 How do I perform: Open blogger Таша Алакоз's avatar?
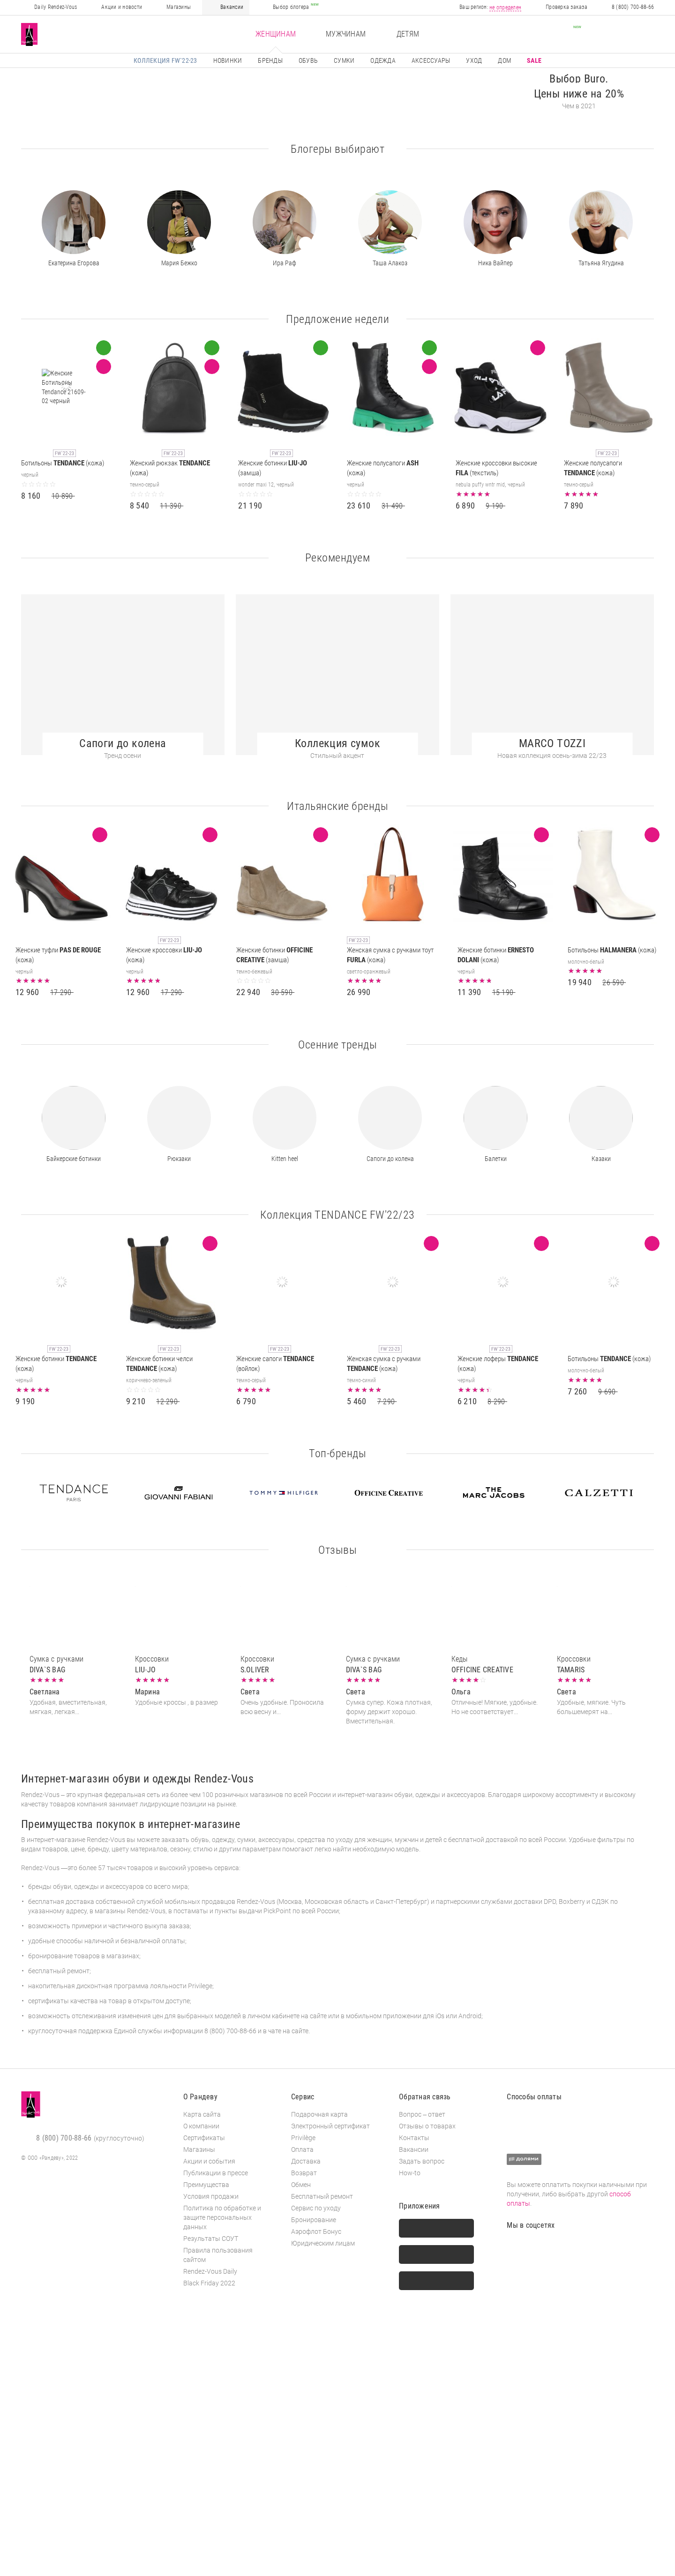pyautogui.click(x=390, y=222)
